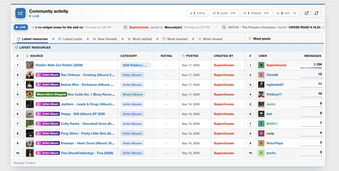Switch to the Latest posts tab
Viewport: 339px width, 171px height.
pyautogui.click(x=70, y=39)
